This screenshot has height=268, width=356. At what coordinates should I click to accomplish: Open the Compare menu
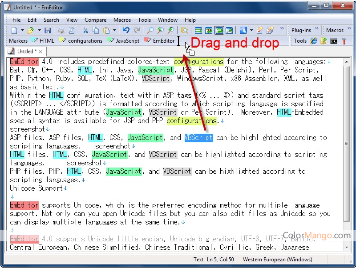point(95,20)
